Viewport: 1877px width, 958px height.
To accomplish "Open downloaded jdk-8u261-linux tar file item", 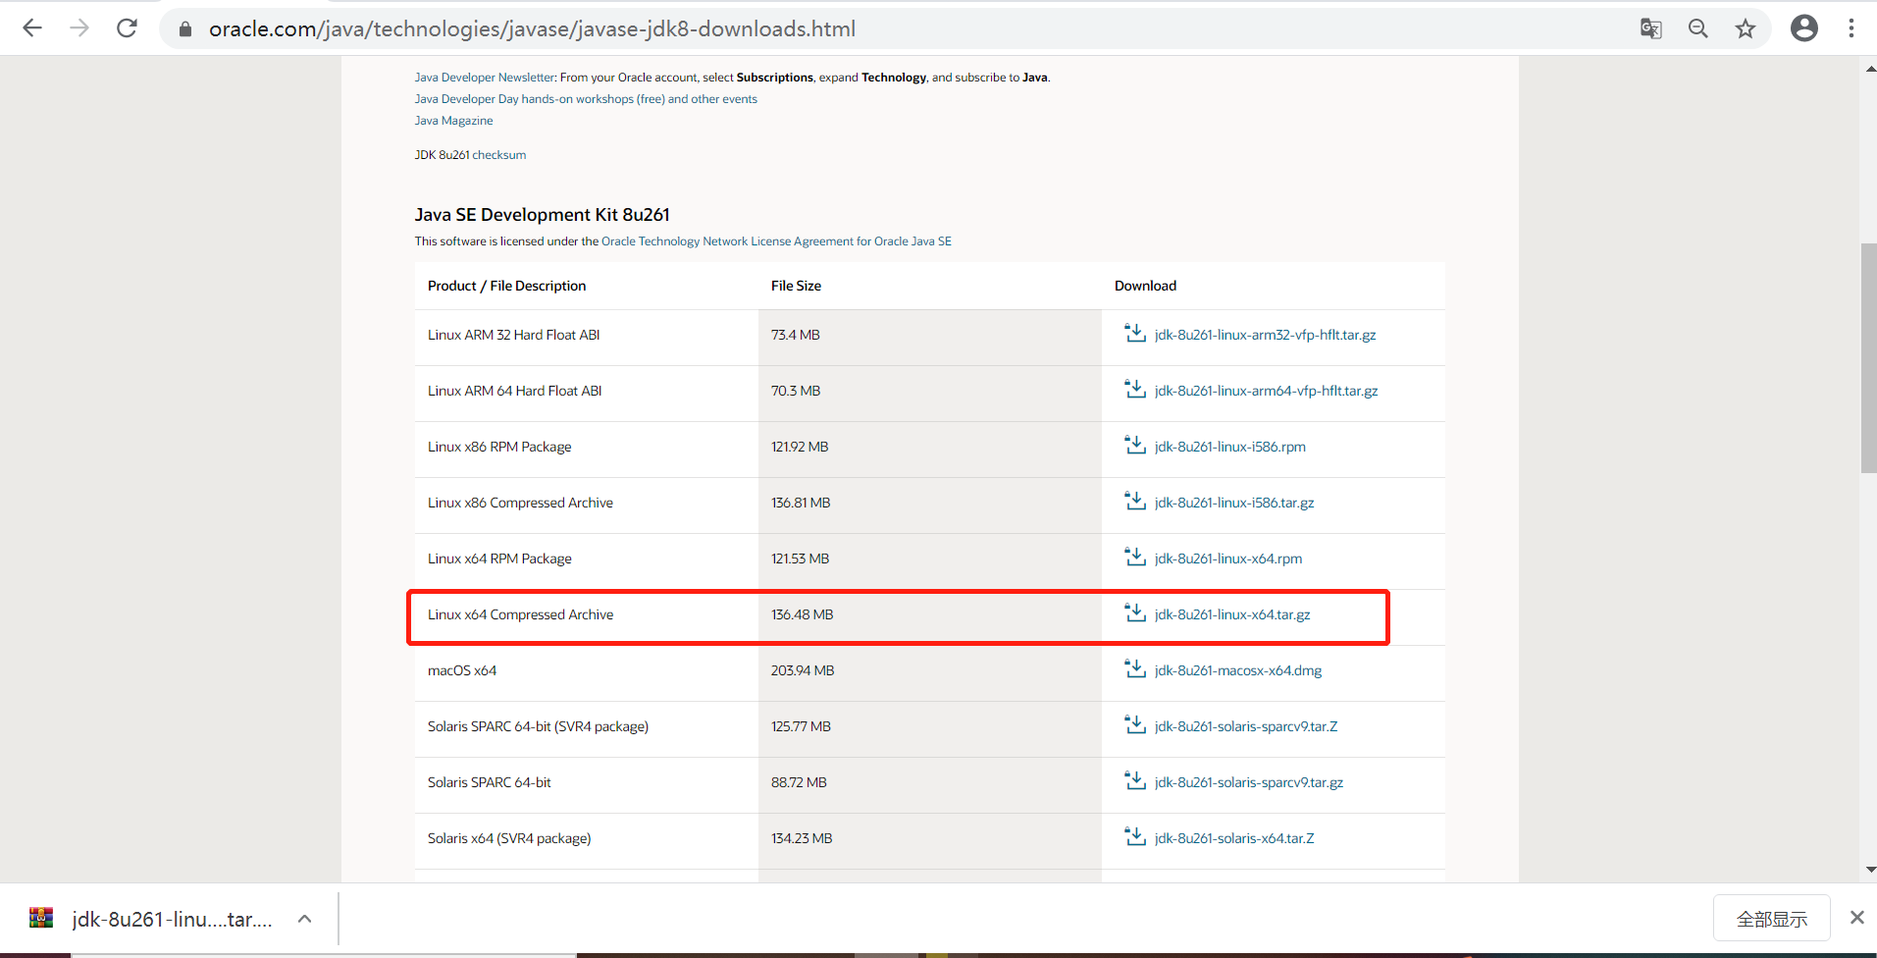I will click(x=172, y=919).
